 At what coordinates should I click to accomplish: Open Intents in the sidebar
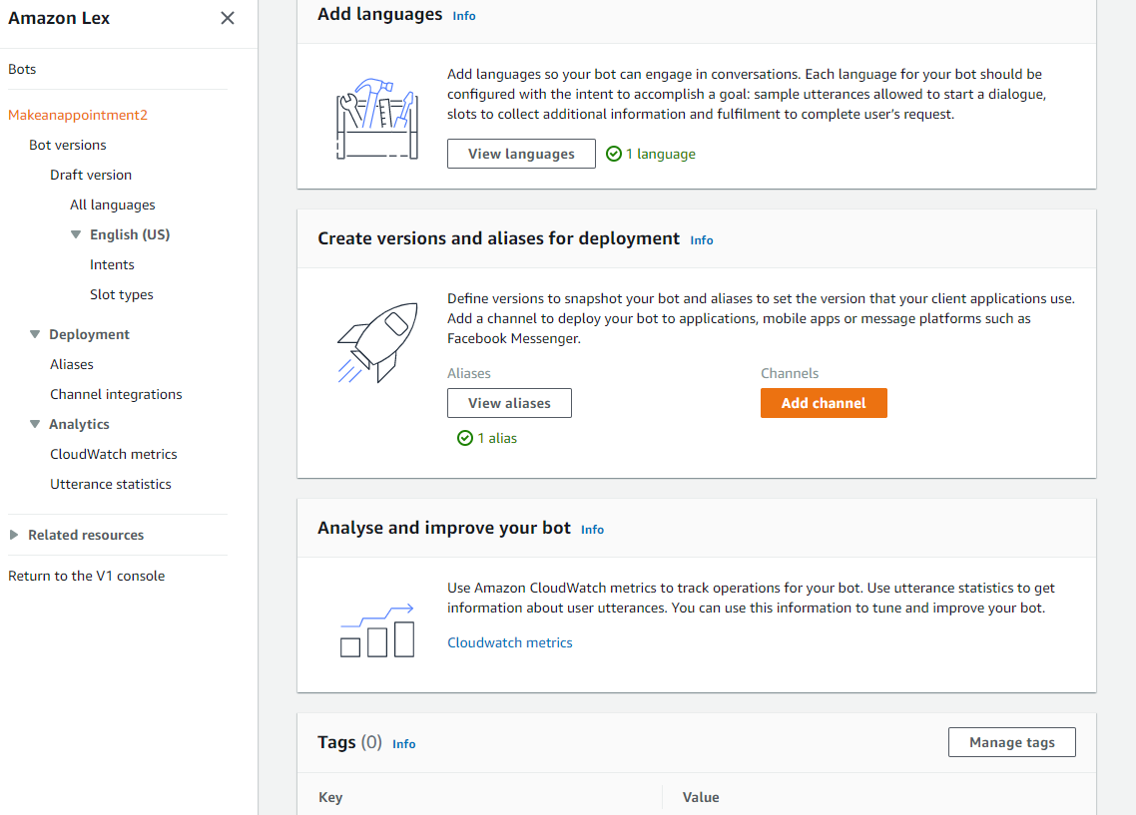click(x=112, y=264)
